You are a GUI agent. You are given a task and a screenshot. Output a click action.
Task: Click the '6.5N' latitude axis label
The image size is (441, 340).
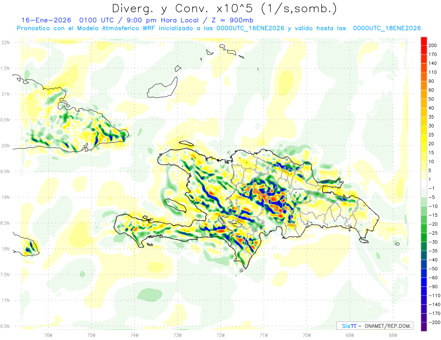[x=5, y=326]
